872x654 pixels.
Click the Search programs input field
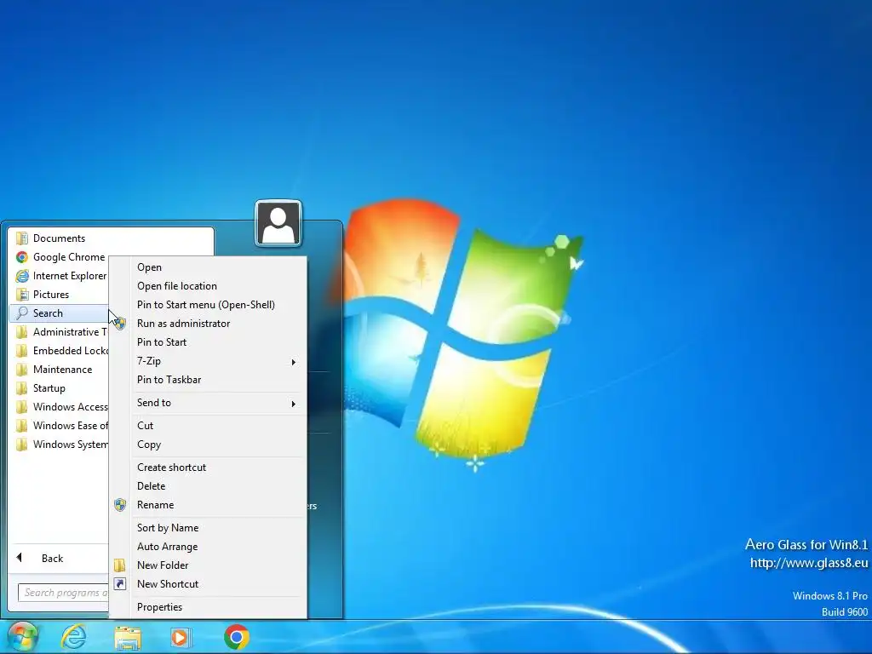click(x=63, y=593)
